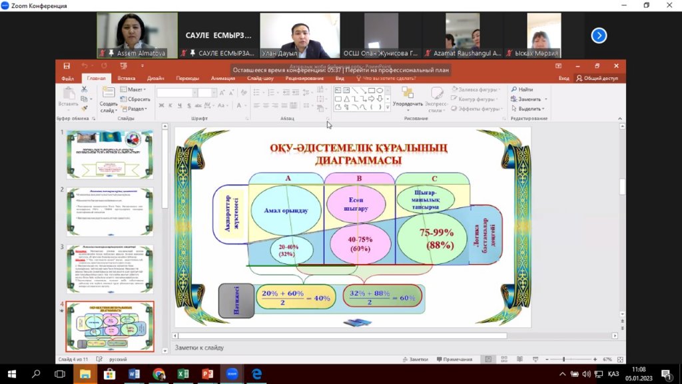Open the font size dropdown
This screenshot has height=384, width=682.
(x=214, y=93)
